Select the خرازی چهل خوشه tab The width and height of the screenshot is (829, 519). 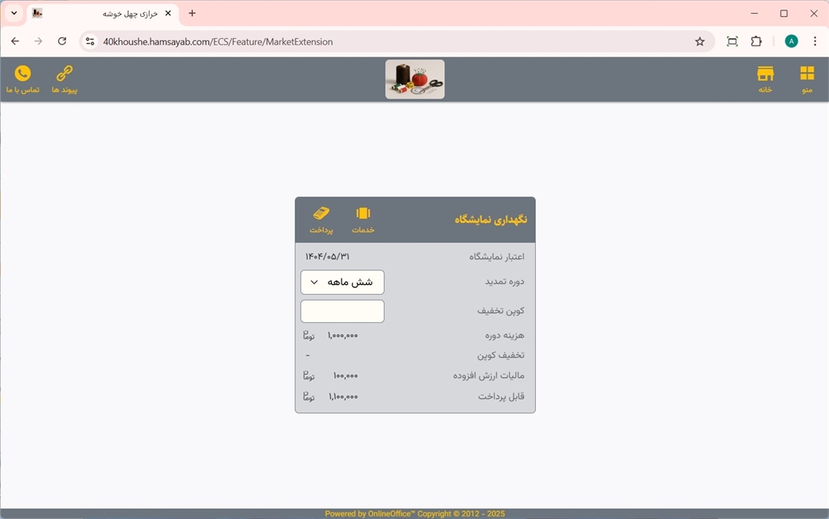[x=97, y=14]
